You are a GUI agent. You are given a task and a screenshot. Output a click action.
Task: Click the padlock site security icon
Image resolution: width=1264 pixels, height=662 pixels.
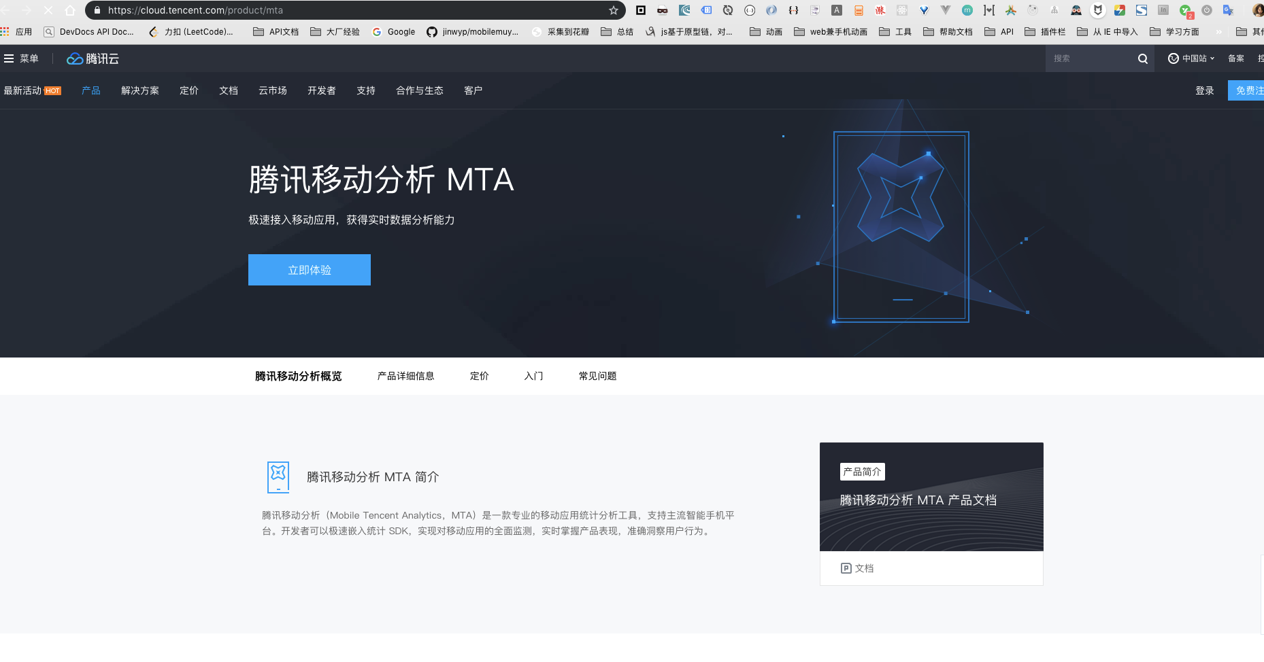pos(97,10)
